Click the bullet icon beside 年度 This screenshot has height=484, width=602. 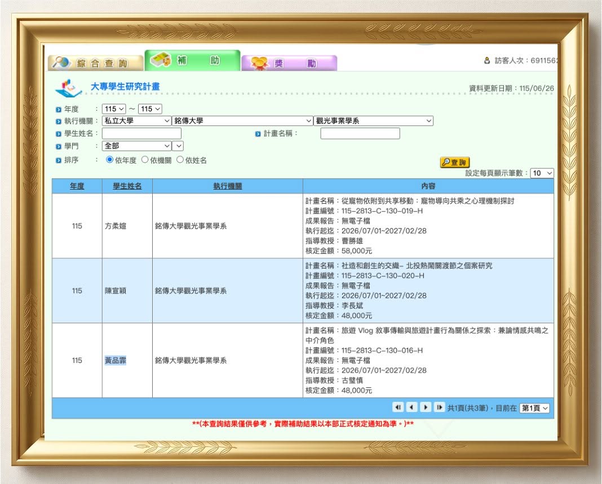[x=59, y=110]
